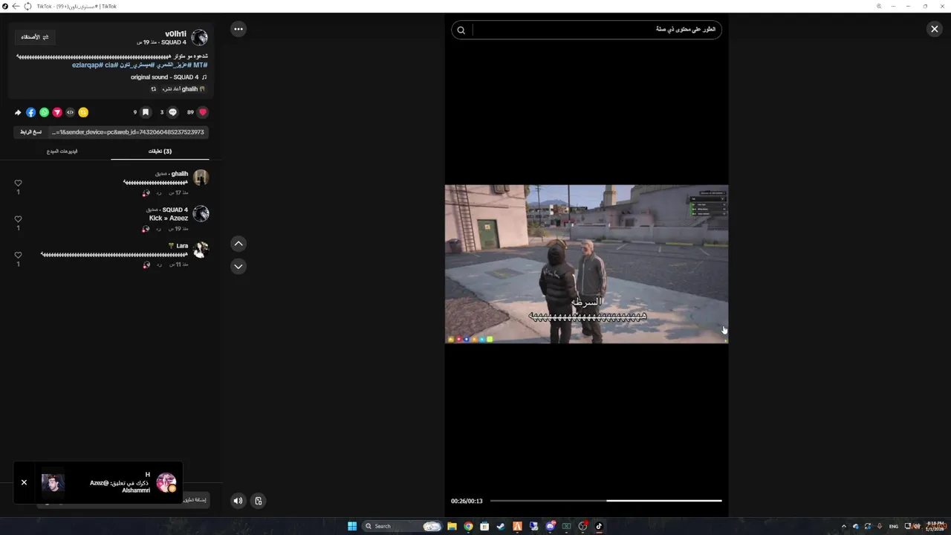Go back with browser arrow
Image resolution: width=951 pixels, height=535 pixels.
pyautogui.click(x=16, y=6)
